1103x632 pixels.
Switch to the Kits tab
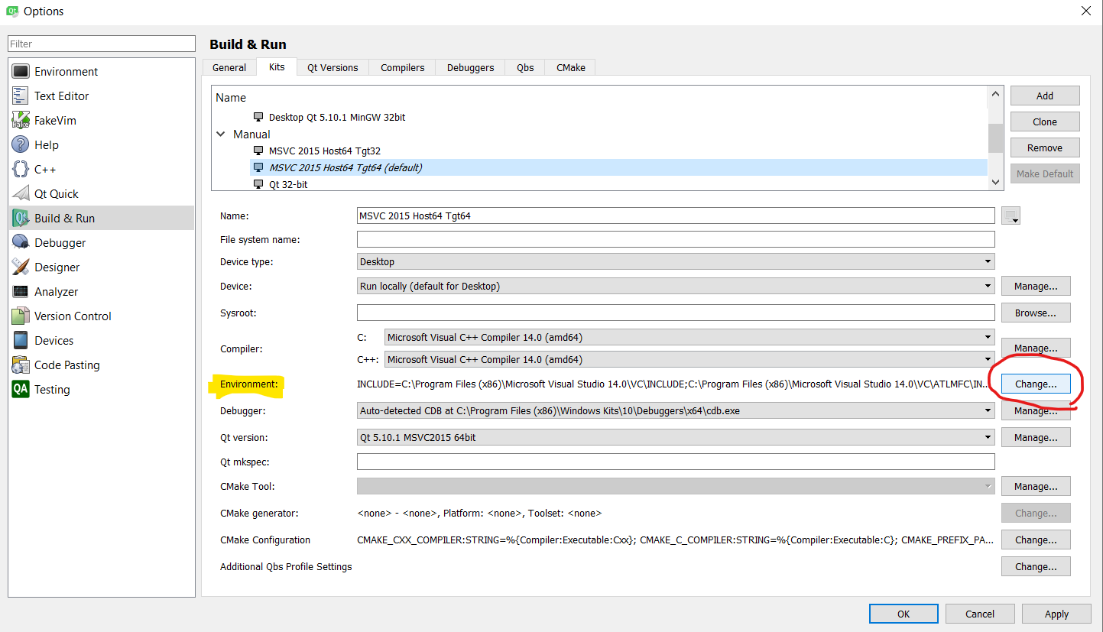click(x=277, y=66)
